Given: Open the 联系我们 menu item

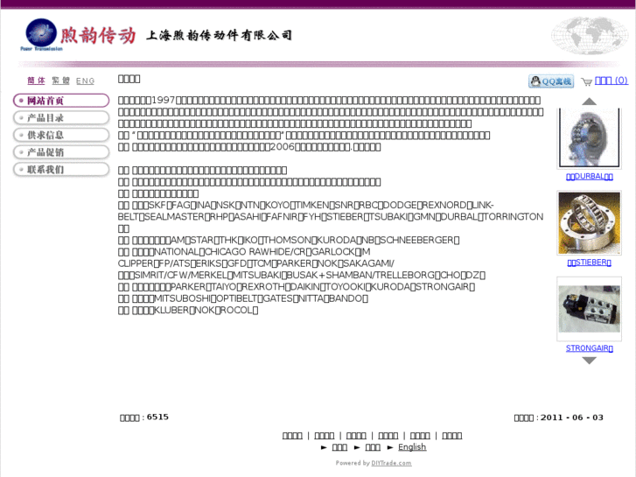Looking at the screenshot, I should tap(61, 169).
